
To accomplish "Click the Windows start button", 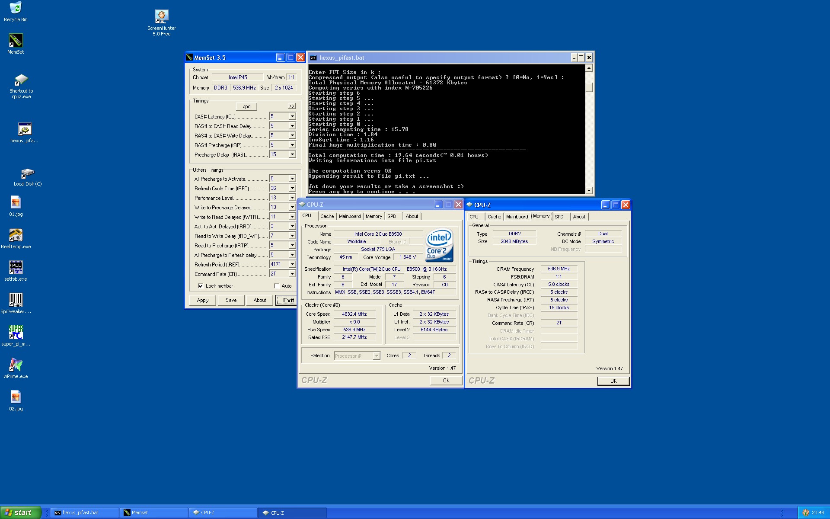I will (x=21, y=513).
